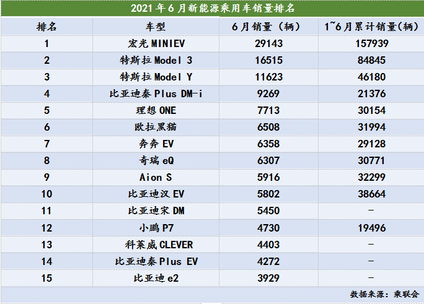The image size is (424, 304).
Task: Click the data source note '数据来源：乘联会'
Action: [384, 294]
